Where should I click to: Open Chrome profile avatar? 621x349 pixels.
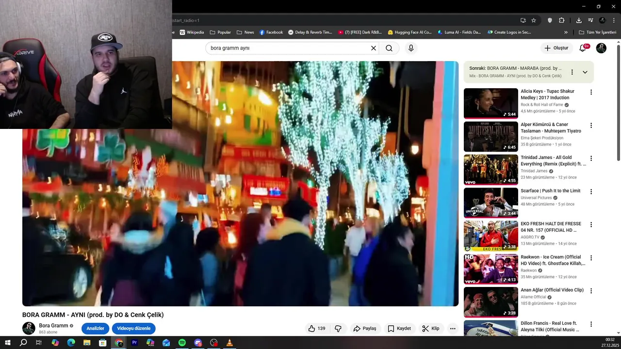point(602,20)
